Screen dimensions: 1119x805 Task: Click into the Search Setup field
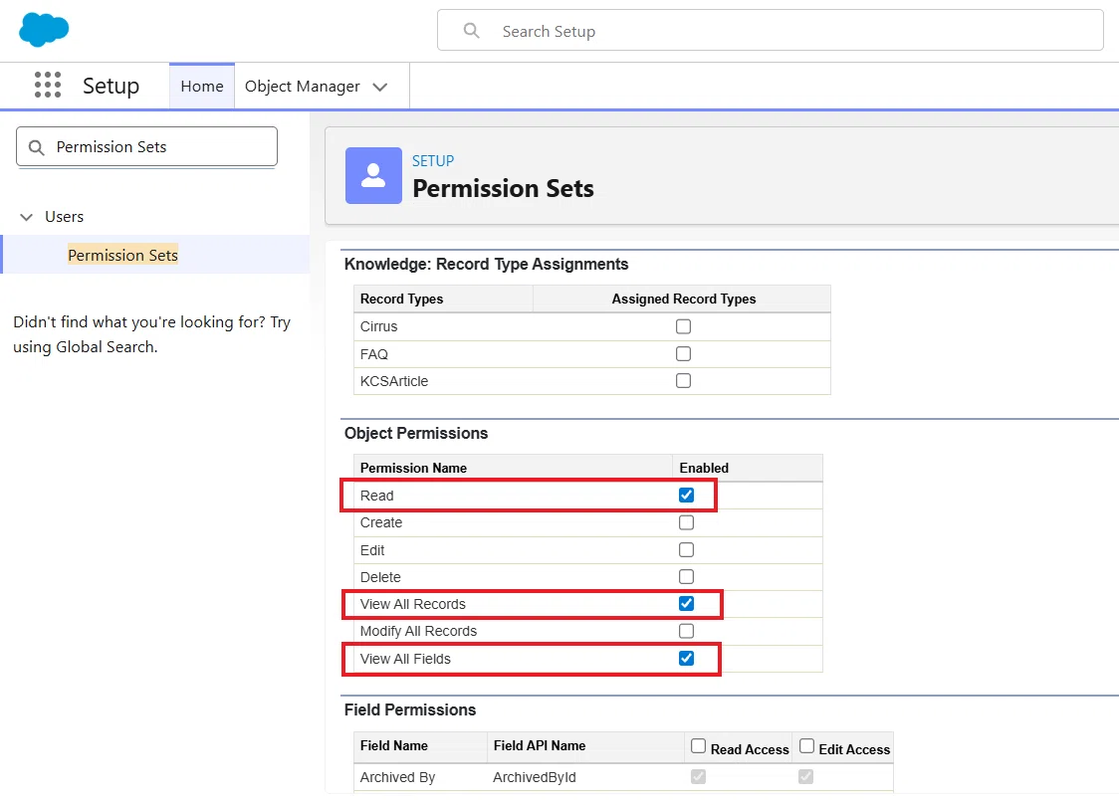(770, 31)
